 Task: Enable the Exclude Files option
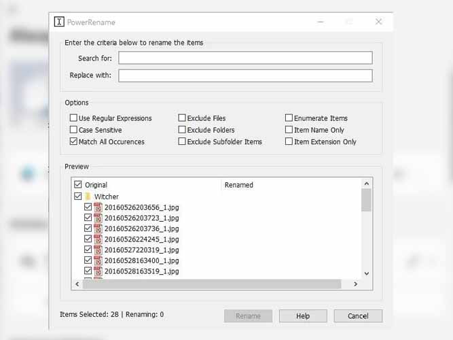182,118
